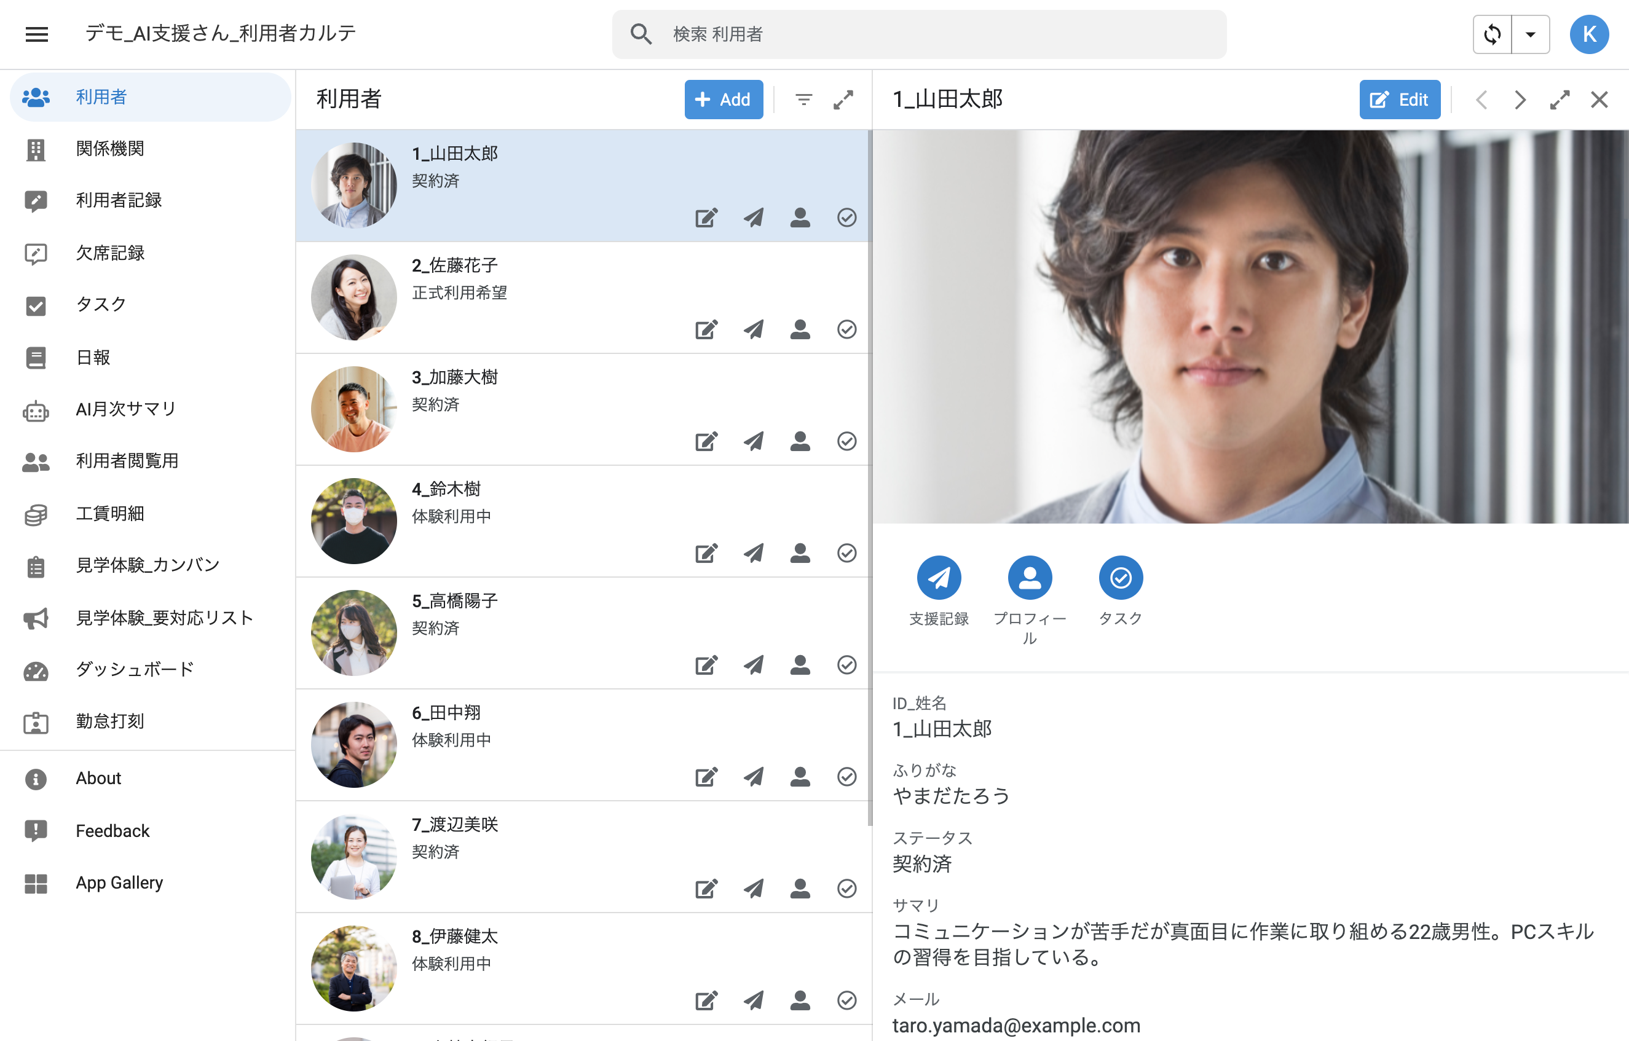Screen dimensions: 1629x1041
Task: Click the person icon on 4_鈴木樹 row
Action: [x=800, y=552]
